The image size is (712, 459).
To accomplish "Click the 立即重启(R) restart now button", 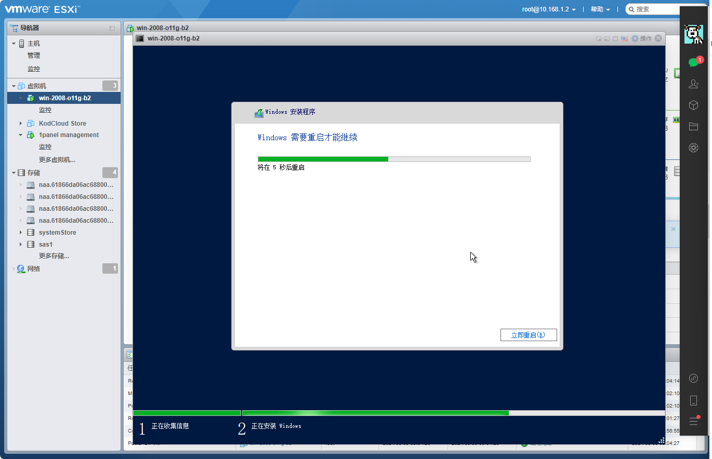I will pyautogui.click(x=529, y=335).
